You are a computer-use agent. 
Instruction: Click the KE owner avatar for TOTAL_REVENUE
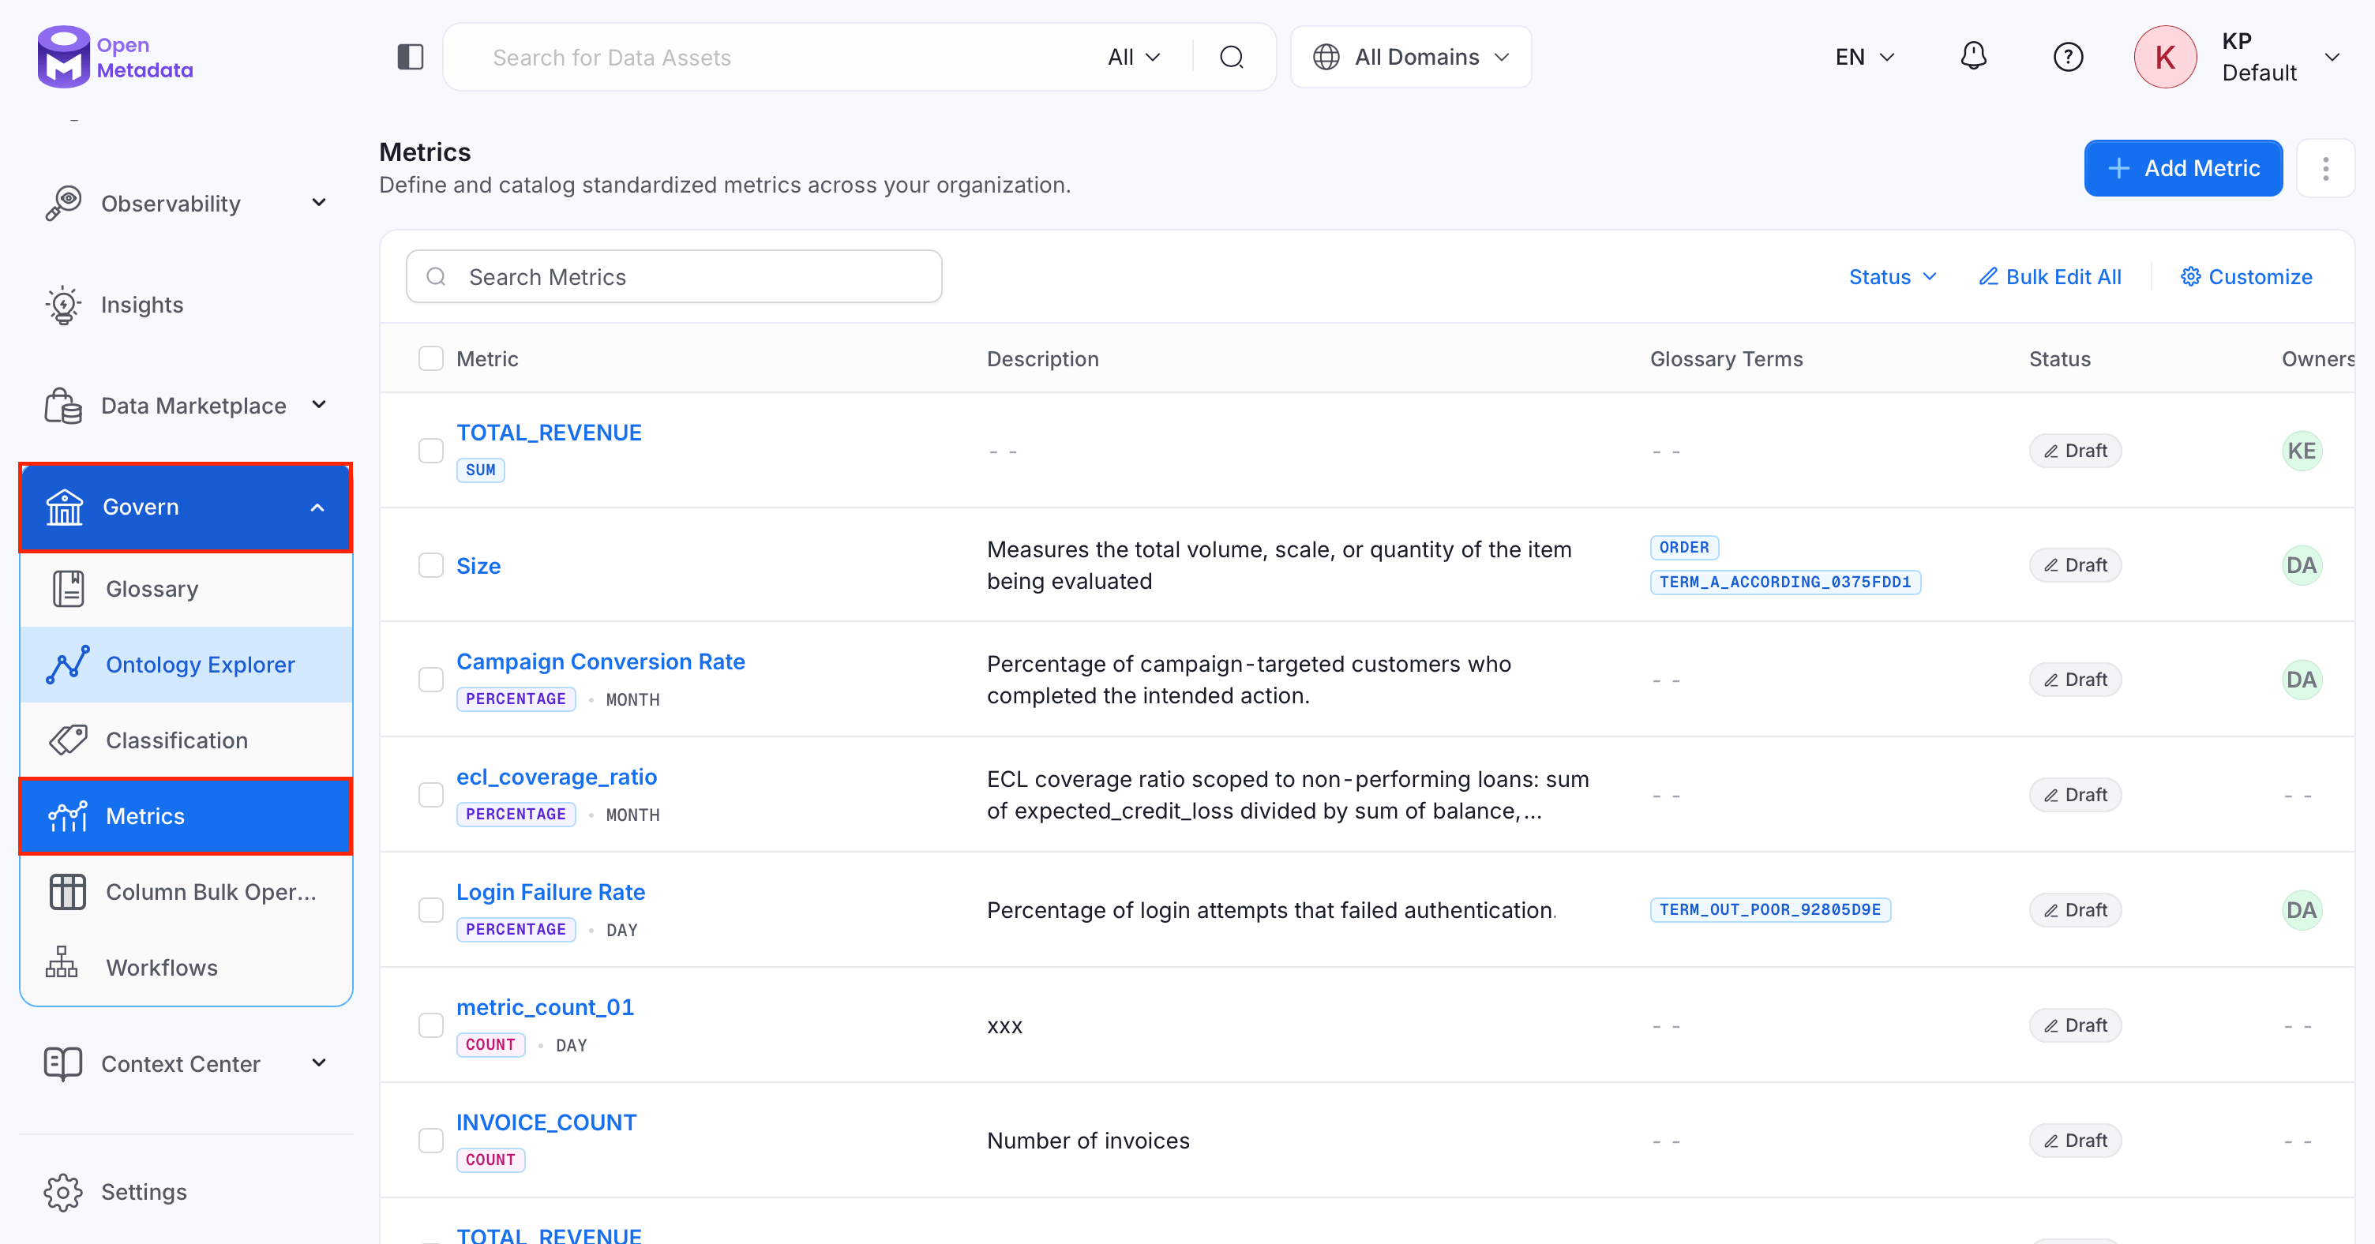coord(2302,451)
